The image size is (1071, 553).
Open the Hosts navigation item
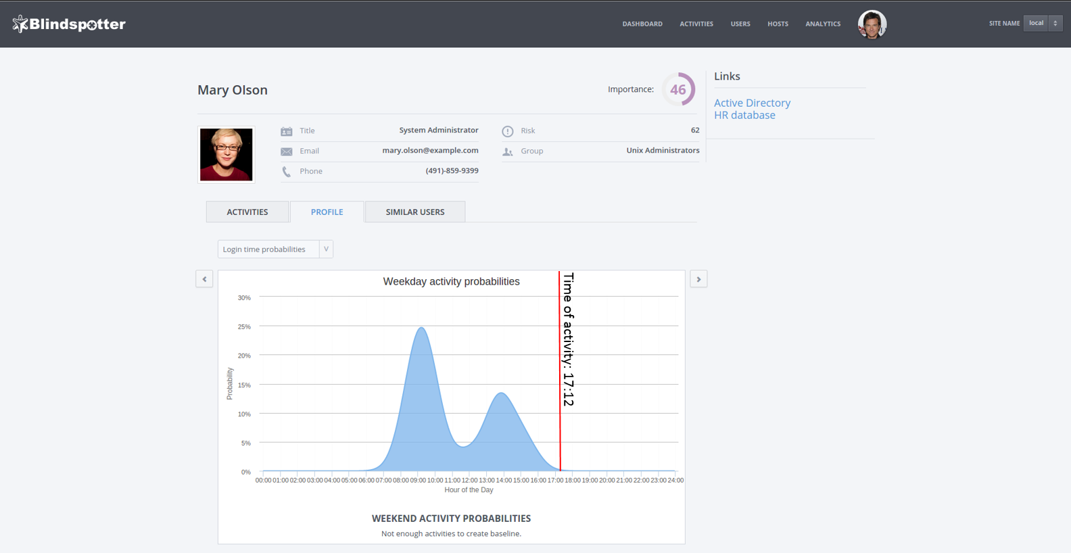point(778,24)
